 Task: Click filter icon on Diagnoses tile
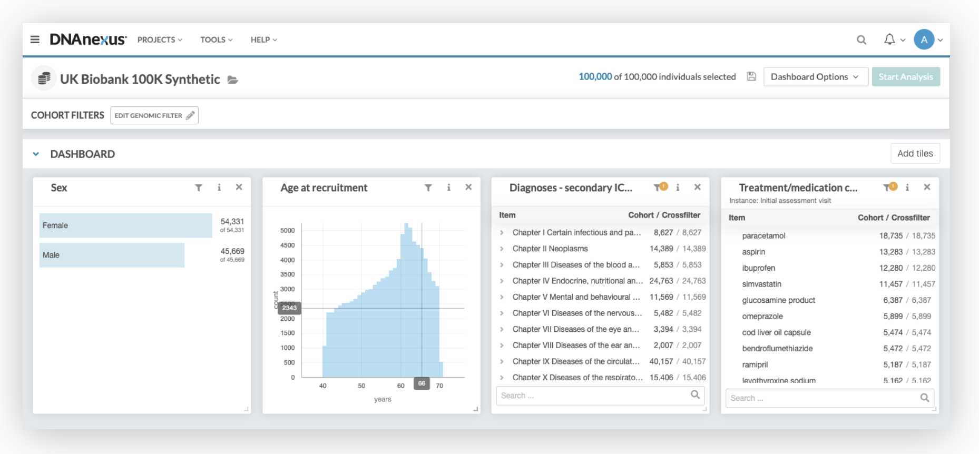click(x=659, y=187)
